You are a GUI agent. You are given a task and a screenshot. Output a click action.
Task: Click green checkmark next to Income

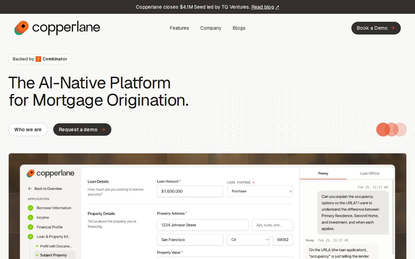click(x=30, y=218)
